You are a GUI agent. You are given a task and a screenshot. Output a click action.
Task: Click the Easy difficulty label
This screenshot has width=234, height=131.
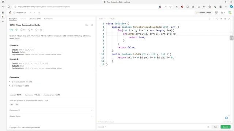click(11, 30)
